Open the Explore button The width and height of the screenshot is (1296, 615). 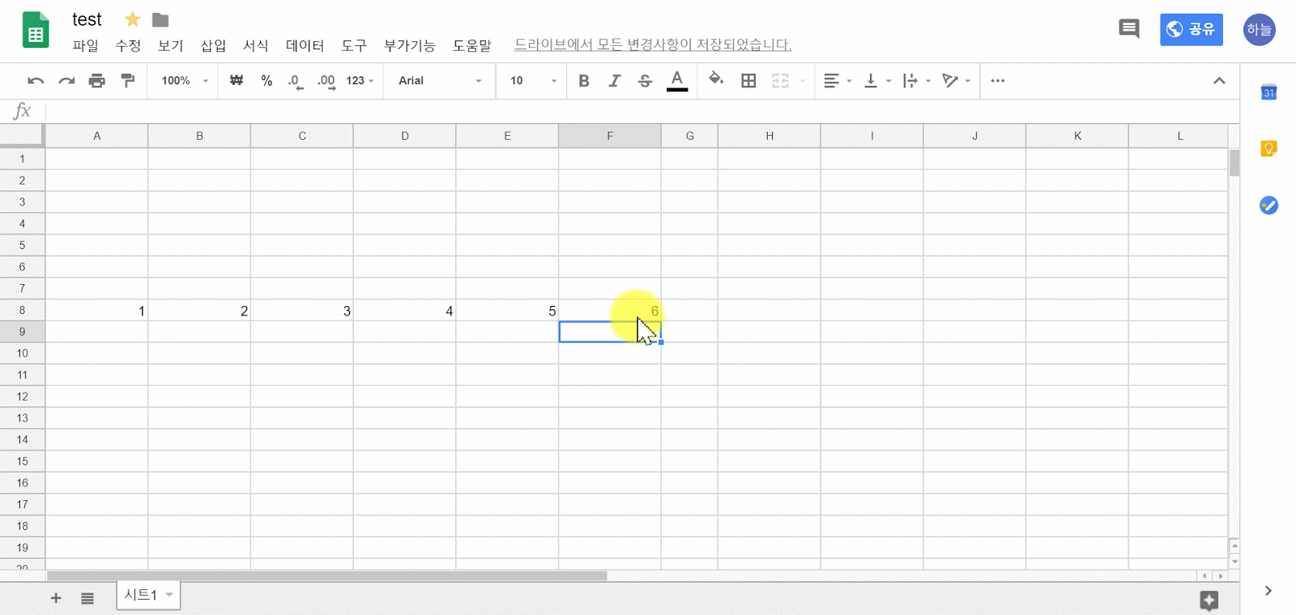coord(1209,600)
